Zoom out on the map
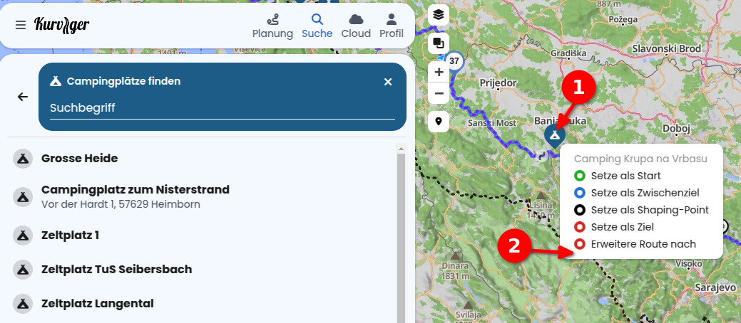 pyautogui.click(x=439, y=93)
